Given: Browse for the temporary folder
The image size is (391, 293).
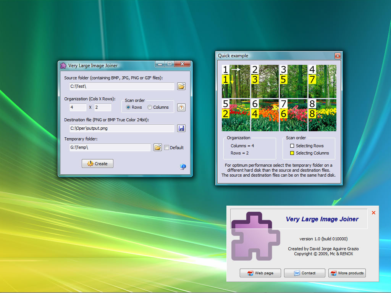Looking at the screenshot, I should (158, 147).
